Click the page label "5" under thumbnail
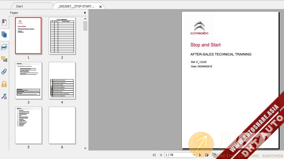Image resolution: width=284 pixels, height=159 pixels. point(28,147)
